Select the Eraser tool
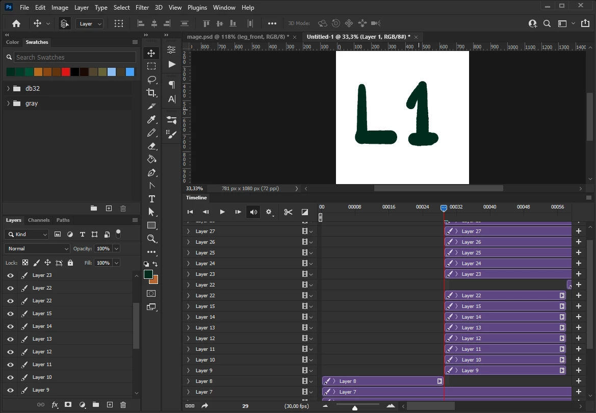This screenshot has width=596, height=413. coord(151,146)
